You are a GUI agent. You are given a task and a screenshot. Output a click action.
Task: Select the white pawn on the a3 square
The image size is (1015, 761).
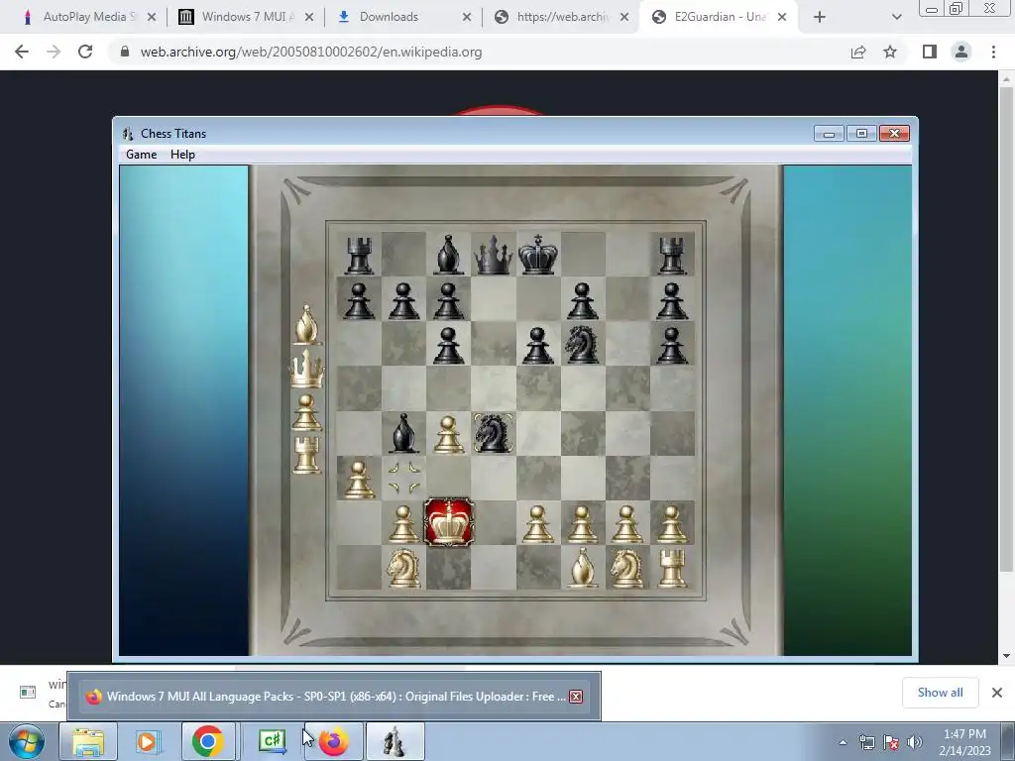(x=359, y=479)
